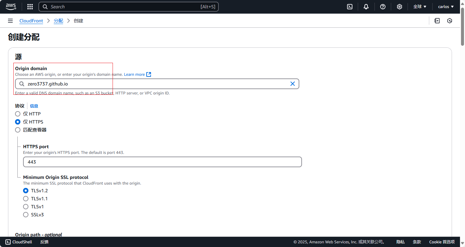Select the 匹配查看器 protocol option
Image resolution: width=465 pixels, height=247 pixels.
[x=18, y=130]
